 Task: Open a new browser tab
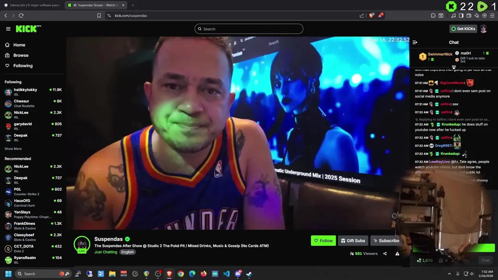click(133, 5)
